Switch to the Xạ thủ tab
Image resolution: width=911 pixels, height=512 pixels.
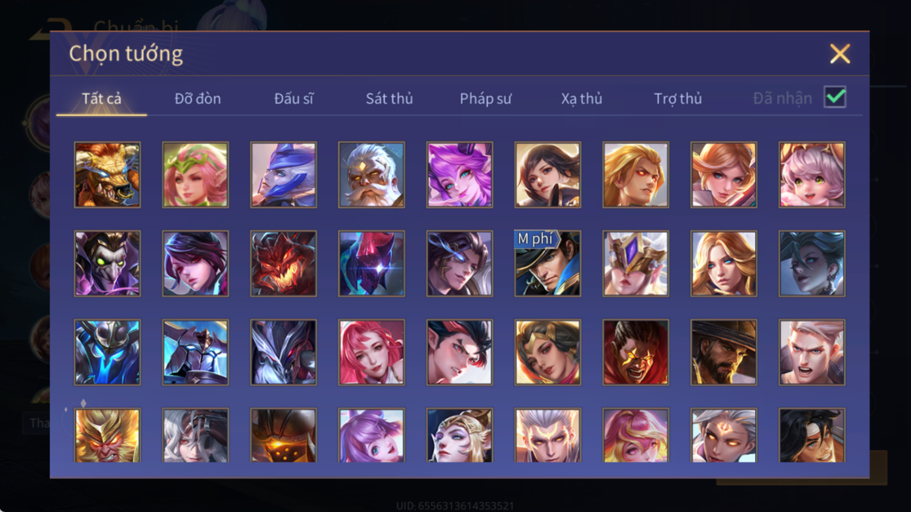pyautogui.click(x=581, y=98)
